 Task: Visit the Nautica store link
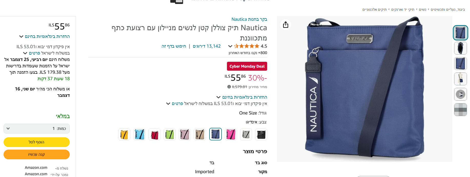249,19
